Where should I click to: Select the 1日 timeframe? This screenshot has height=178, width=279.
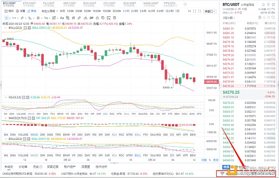[x=177, y=11]
